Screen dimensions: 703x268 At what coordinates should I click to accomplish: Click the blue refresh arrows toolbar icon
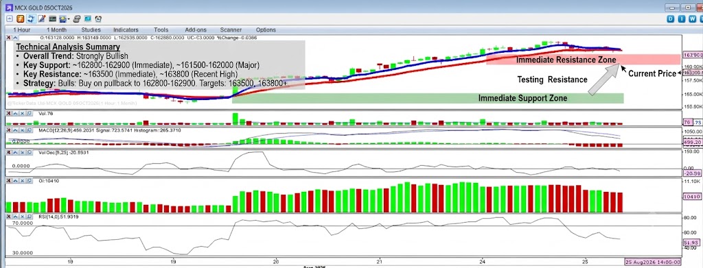31,19
